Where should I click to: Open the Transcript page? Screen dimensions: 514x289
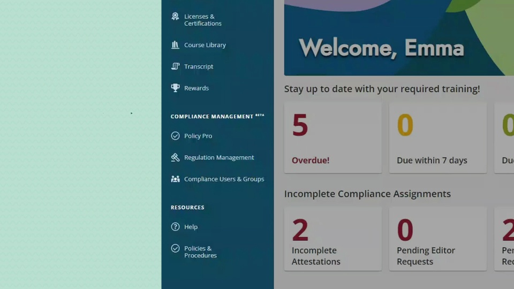coord(198,66)
